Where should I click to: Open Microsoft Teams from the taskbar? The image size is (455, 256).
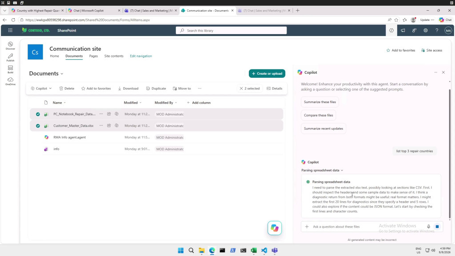pyautogui.click(x=275, y=250)
